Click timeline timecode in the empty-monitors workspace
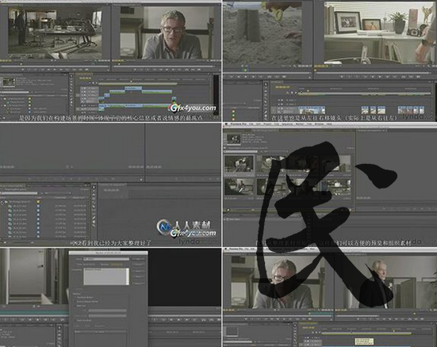 tap(111, 190)
